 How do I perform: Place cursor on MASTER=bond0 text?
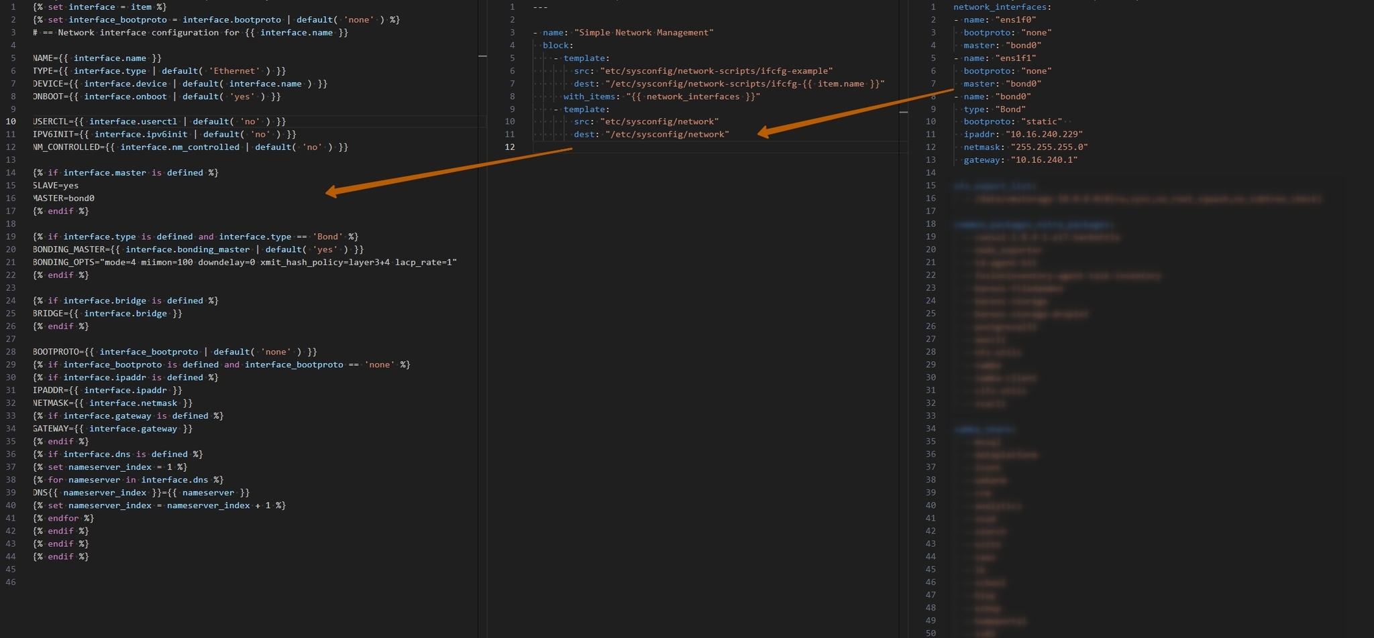64,198
